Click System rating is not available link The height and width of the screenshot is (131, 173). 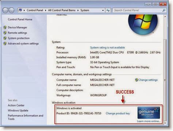pyautogui.click(x=107, y=48)
